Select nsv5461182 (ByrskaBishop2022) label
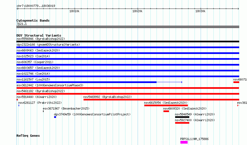The width and height of the screenshot is (247, 145). [41, 91]
